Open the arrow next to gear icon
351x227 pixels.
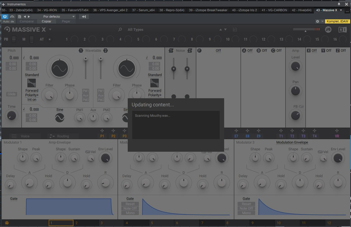pyautogui.click(x=322, y=22)
